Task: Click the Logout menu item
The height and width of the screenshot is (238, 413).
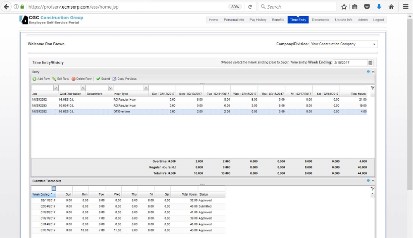Action: pyautogui.click(x=378, y=20)
